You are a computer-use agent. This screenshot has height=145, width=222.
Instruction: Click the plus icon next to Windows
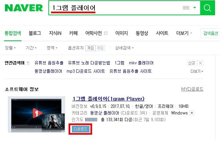[192, 113]
